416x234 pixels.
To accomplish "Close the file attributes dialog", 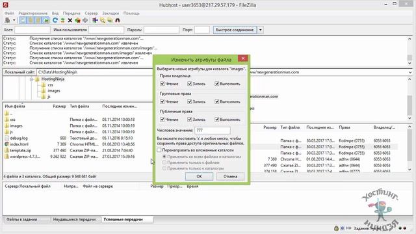I will tap(242, 58).
